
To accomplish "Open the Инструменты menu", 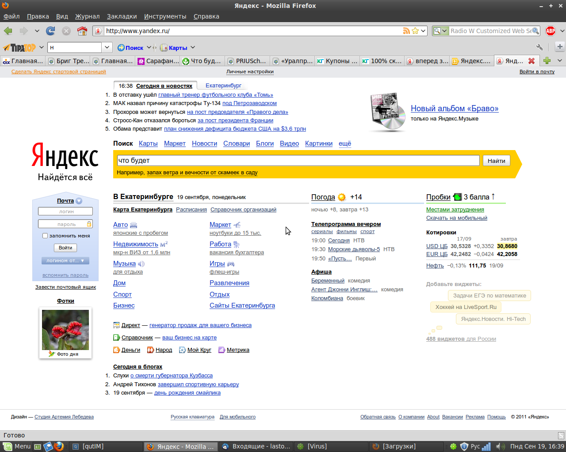I will tap(165, 16).
